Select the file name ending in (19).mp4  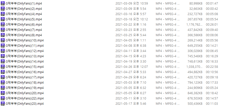25,88
